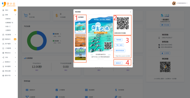Screen dimensions: 190x98
Task: Click the shop URL input field
Action: coord(123,56)
